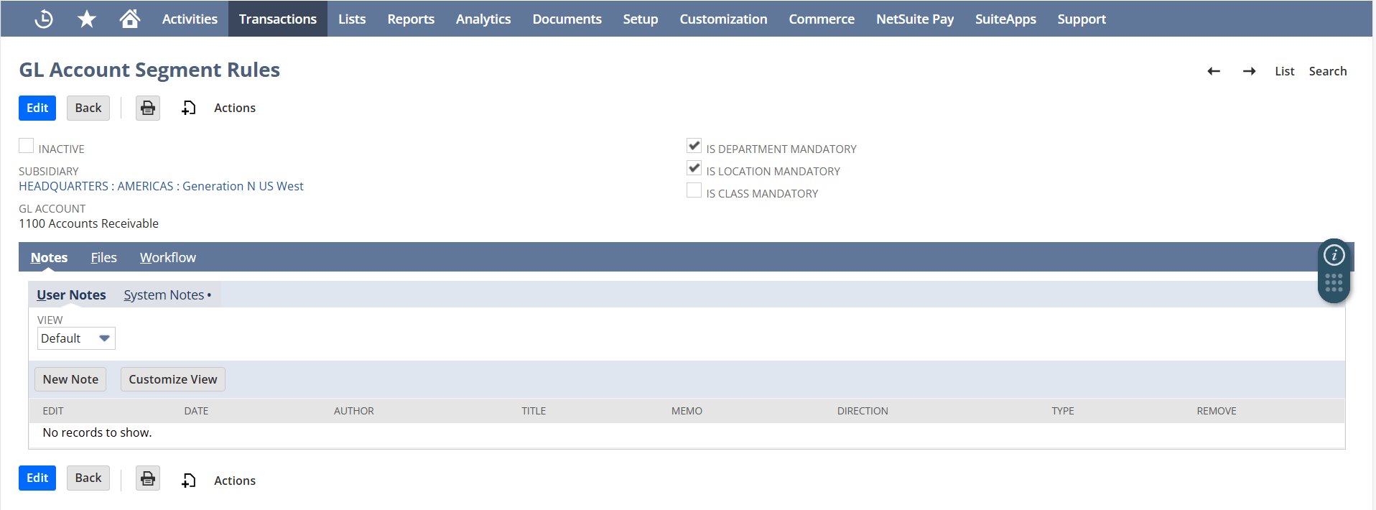The width and height of the screenshot is (1376, 510).
Task: Go to next record with right arrow
Action: click(x=1250, y=71)
